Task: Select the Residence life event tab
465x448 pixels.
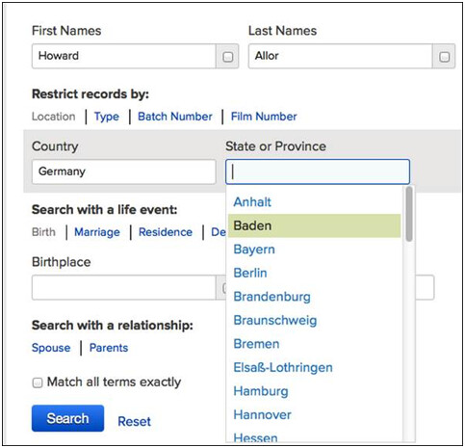Action: tap(166, 232)
